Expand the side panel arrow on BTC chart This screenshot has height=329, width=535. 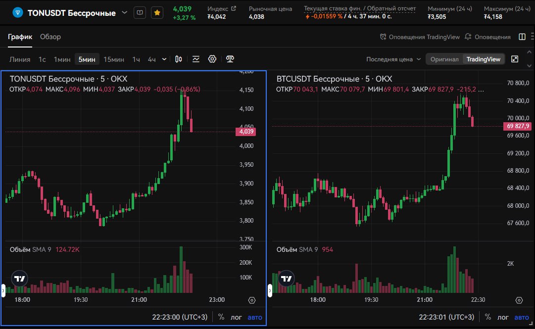270,291
